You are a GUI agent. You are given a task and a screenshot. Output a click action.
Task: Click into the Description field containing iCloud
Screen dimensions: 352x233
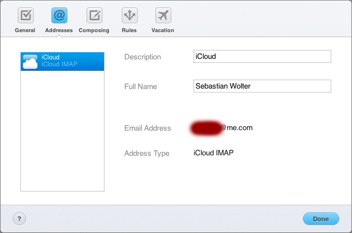[262, 56]
